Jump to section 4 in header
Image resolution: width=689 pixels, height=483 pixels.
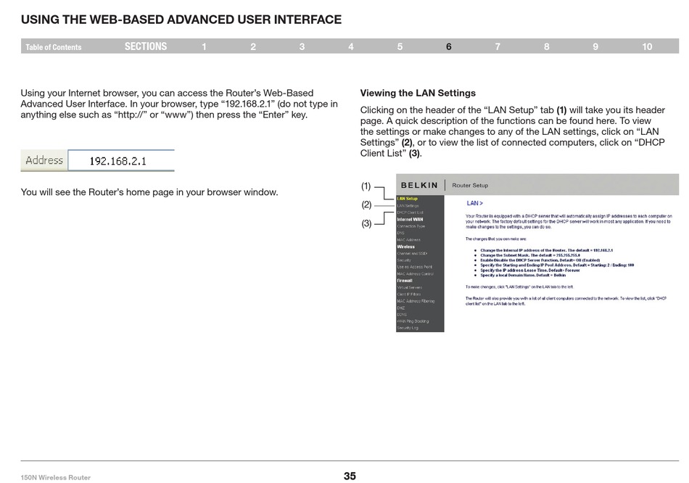[350, 46]
